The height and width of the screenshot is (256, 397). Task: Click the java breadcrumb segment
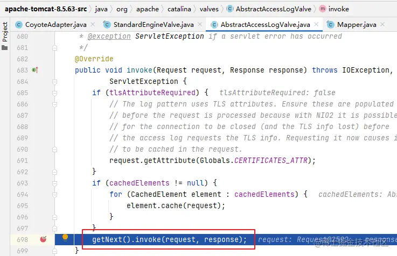[101, 9]
